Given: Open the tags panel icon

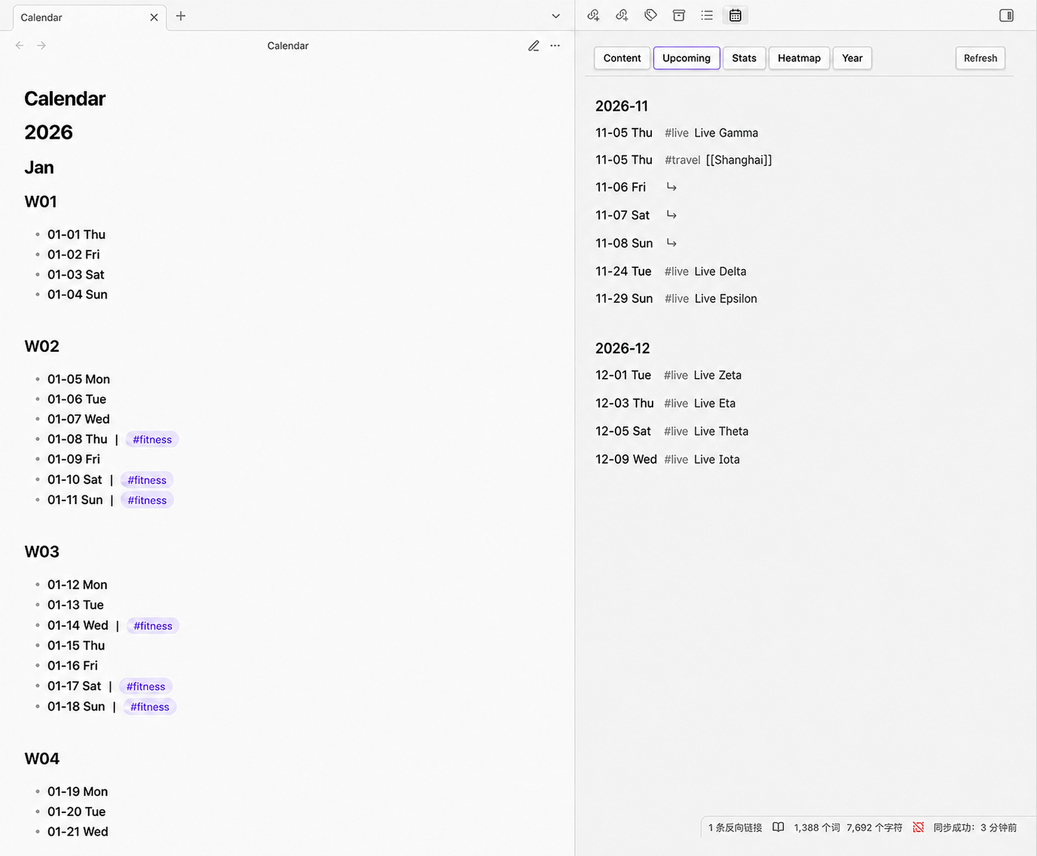Looking at the screenshot, I should [x=650, y=15].
